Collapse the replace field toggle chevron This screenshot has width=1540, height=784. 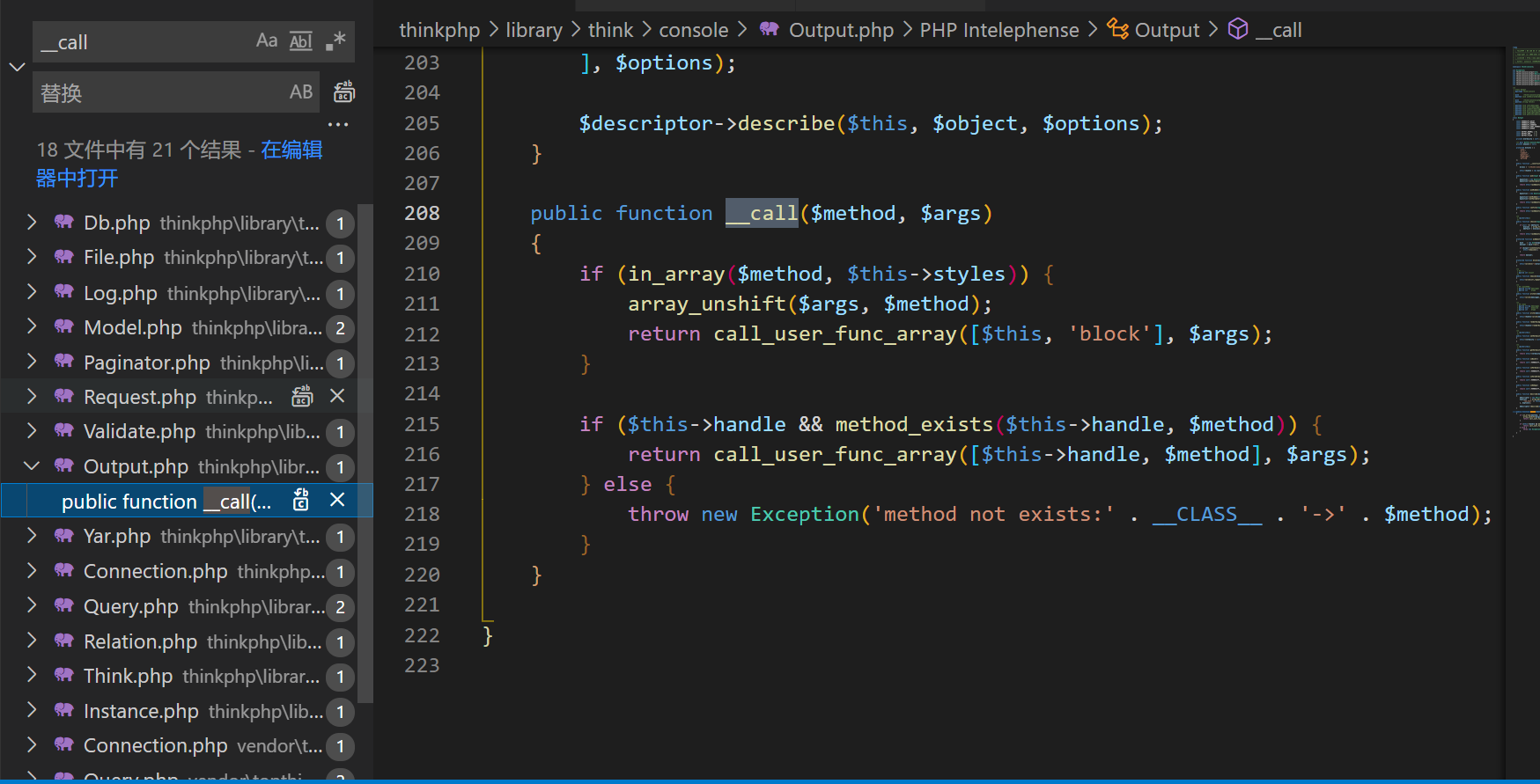[x=17, y=67]
